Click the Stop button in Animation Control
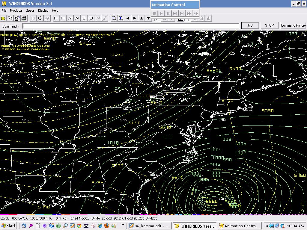Screen dimensions: 307x230 [154, 13]
